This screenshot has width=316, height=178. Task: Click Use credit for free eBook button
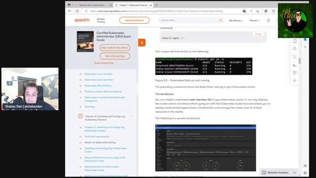[x=115, y=47]
